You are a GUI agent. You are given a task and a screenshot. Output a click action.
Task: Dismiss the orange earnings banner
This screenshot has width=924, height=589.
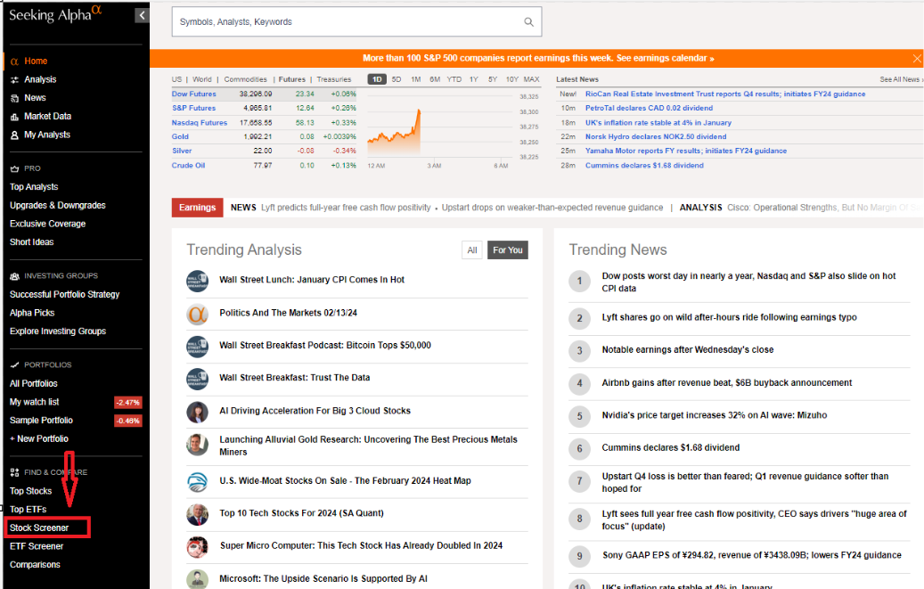[x=916, y=57]
